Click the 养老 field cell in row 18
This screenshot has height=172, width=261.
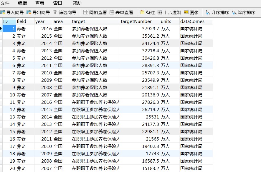25,153
